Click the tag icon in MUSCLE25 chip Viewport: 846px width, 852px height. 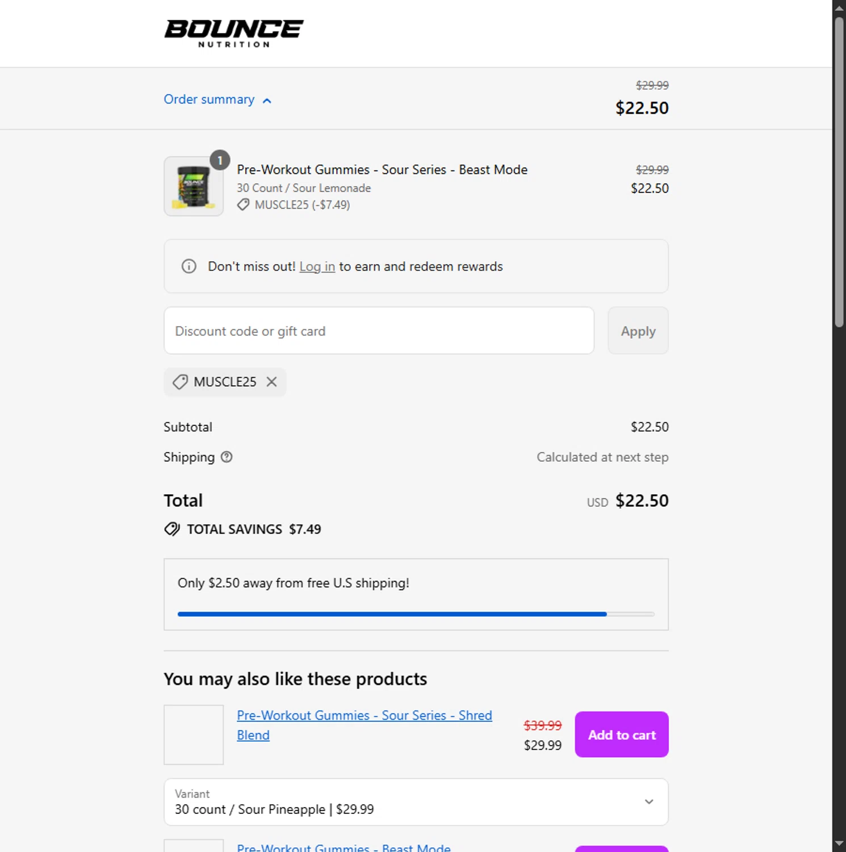click(180, 382)
